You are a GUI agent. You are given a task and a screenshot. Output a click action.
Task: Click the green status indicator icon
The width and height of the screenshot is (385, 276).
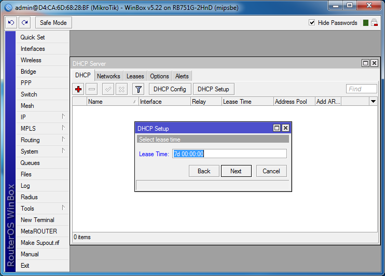366,23
